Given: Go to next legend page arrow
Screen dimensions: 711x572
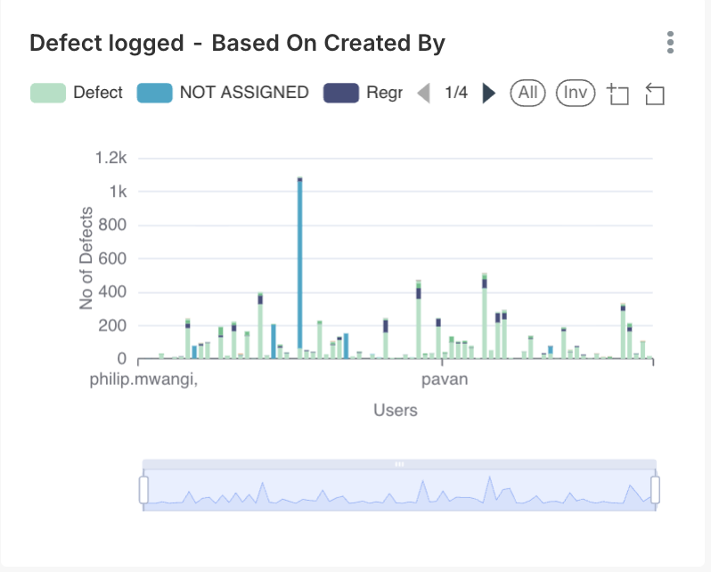Looking at the screenshot, I should click(488, 93).
